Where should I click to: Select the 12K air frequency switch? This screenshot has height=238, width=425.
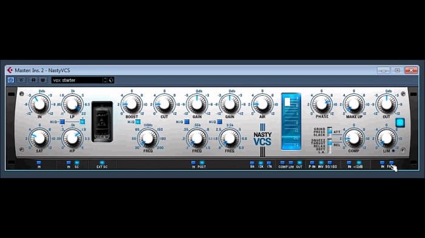tap(260, 163)
